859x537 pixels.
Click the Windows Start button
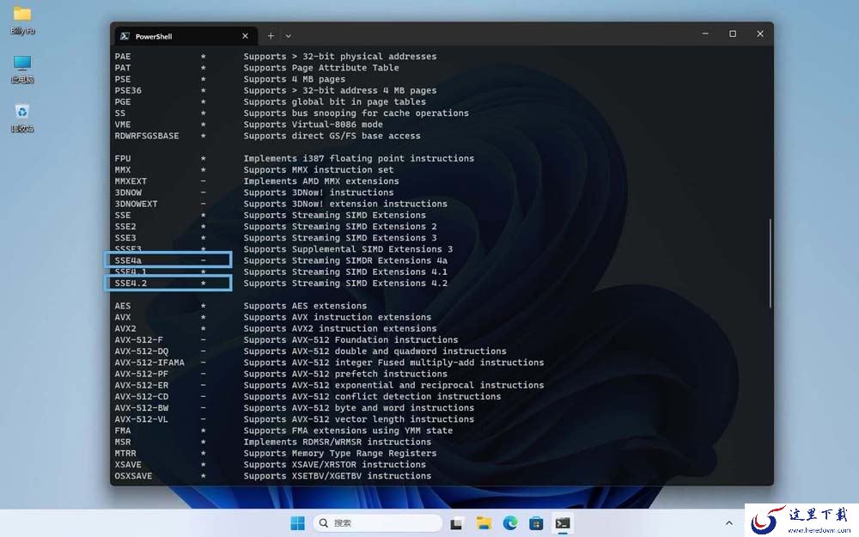click(x=297, y=523)
